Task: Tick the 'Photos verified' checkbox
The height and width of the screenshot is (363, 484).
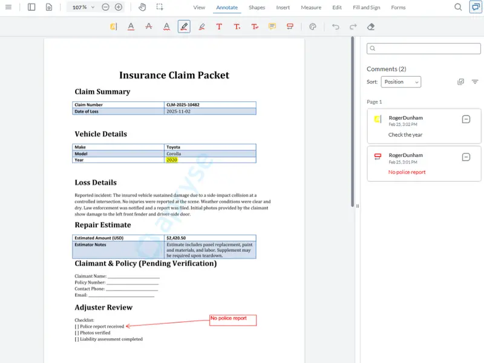Action: pos(77,333)
